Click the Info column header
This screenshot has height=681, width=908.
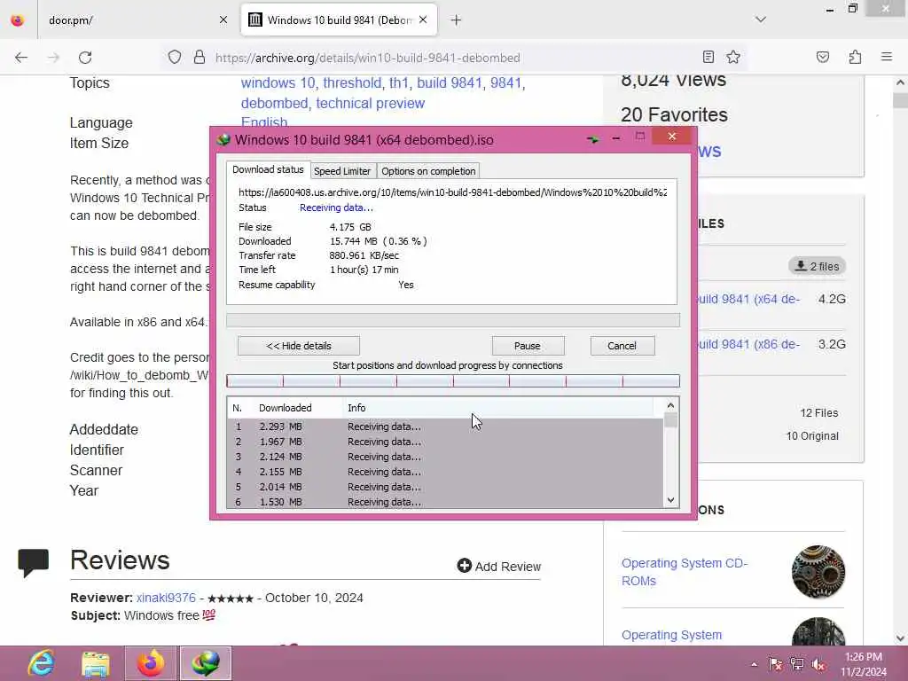(498, 408)
